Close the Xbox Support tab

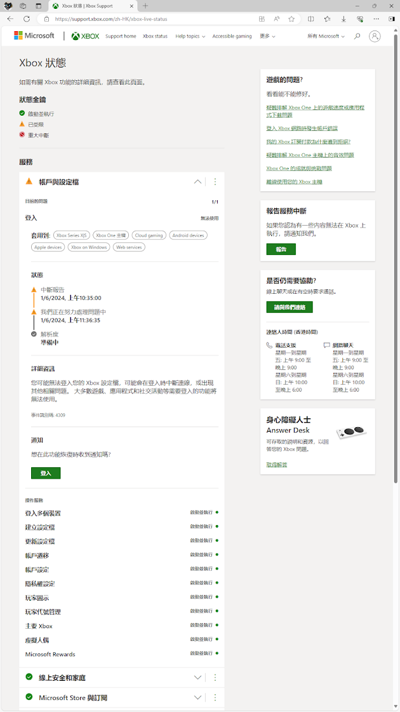tap(131, 6)
